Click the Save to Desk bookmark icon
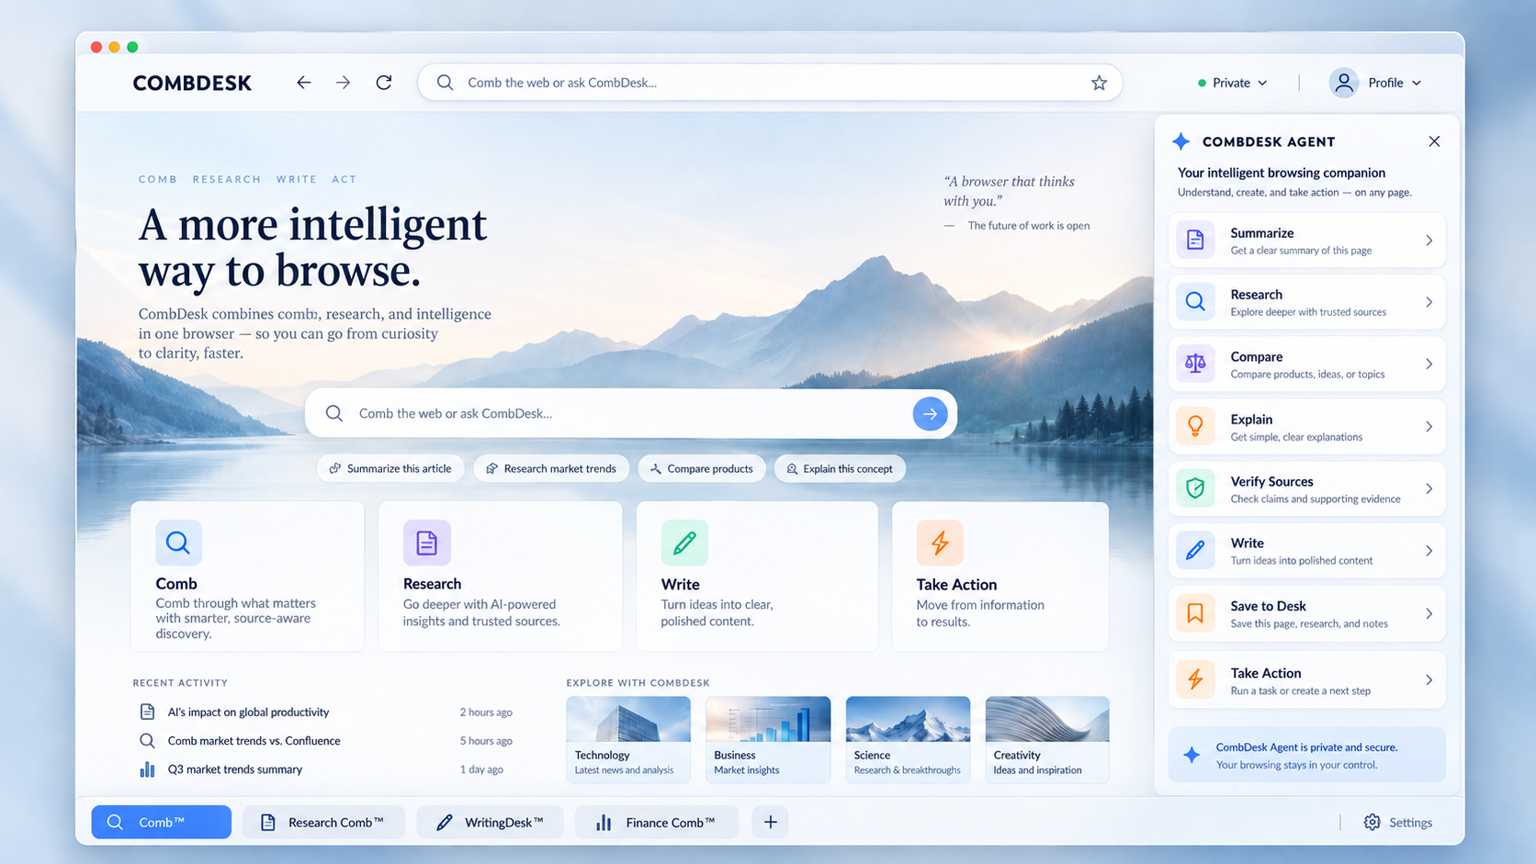Image resolution: width=1536 pixels, height=864 pixels. (1195, 613)
